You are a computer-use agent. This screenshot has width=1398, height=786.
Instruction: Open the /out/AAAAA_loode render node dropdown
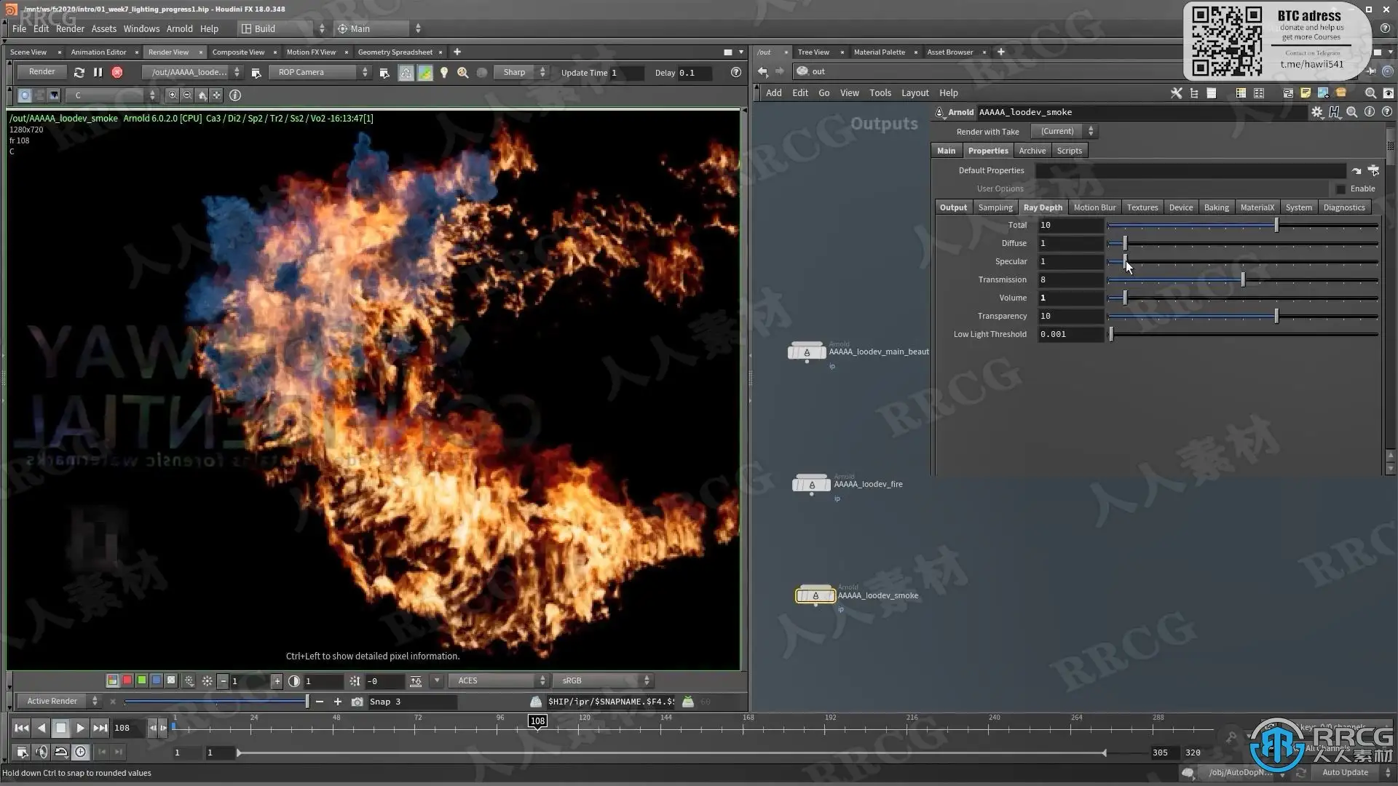click(193, 72)
